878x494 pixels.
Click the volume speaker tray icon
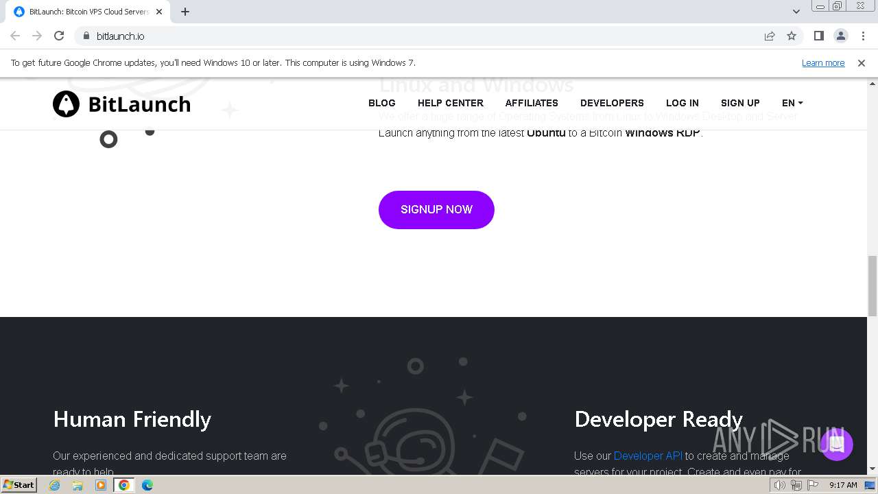tap(780, 485)
